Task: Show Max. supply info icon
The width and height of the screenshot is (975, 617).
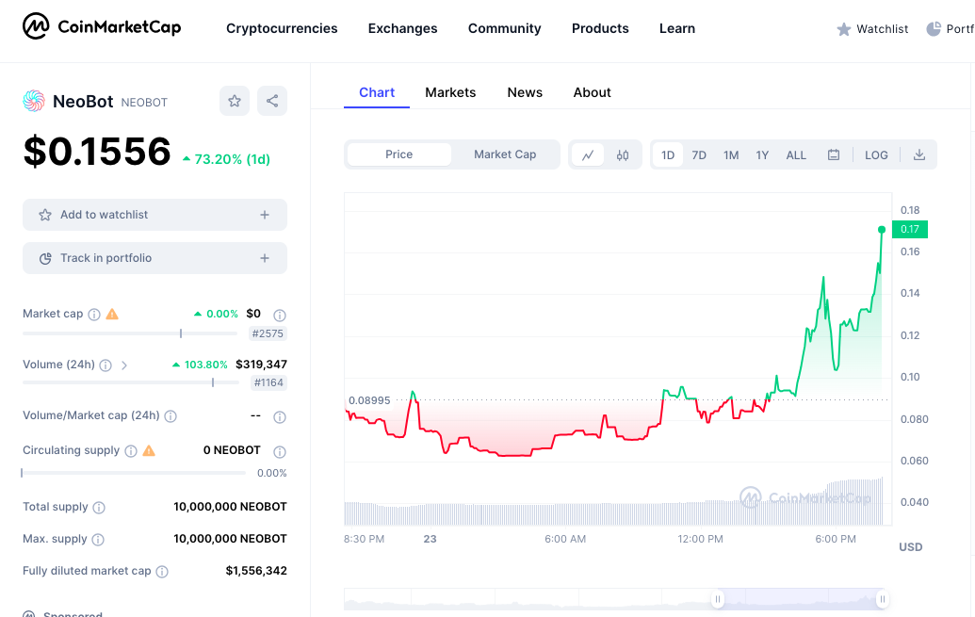Action: [x=98, y=539]
